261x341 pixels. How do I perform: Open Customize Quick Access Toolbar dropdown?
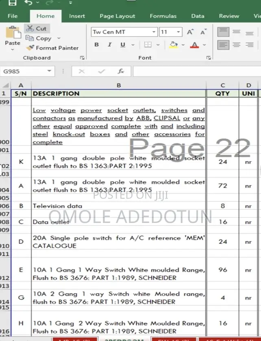[70, 2]
